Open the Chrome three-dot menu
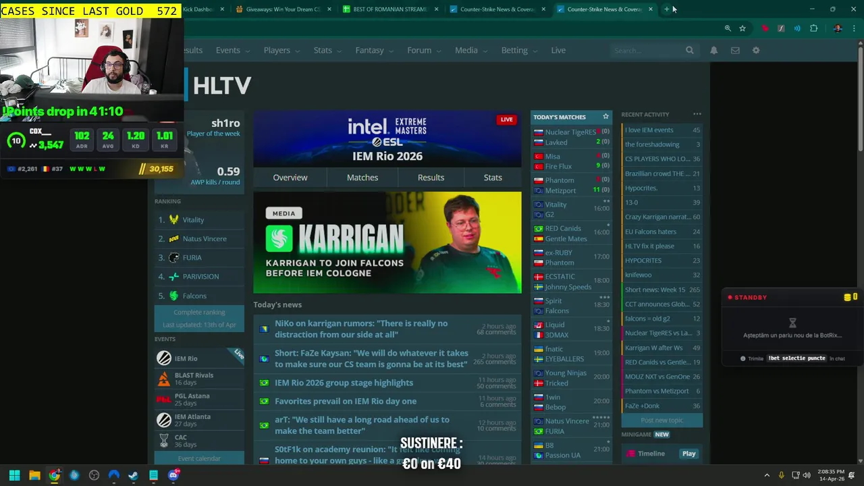 pyautogui.click(x=854, y=28)
